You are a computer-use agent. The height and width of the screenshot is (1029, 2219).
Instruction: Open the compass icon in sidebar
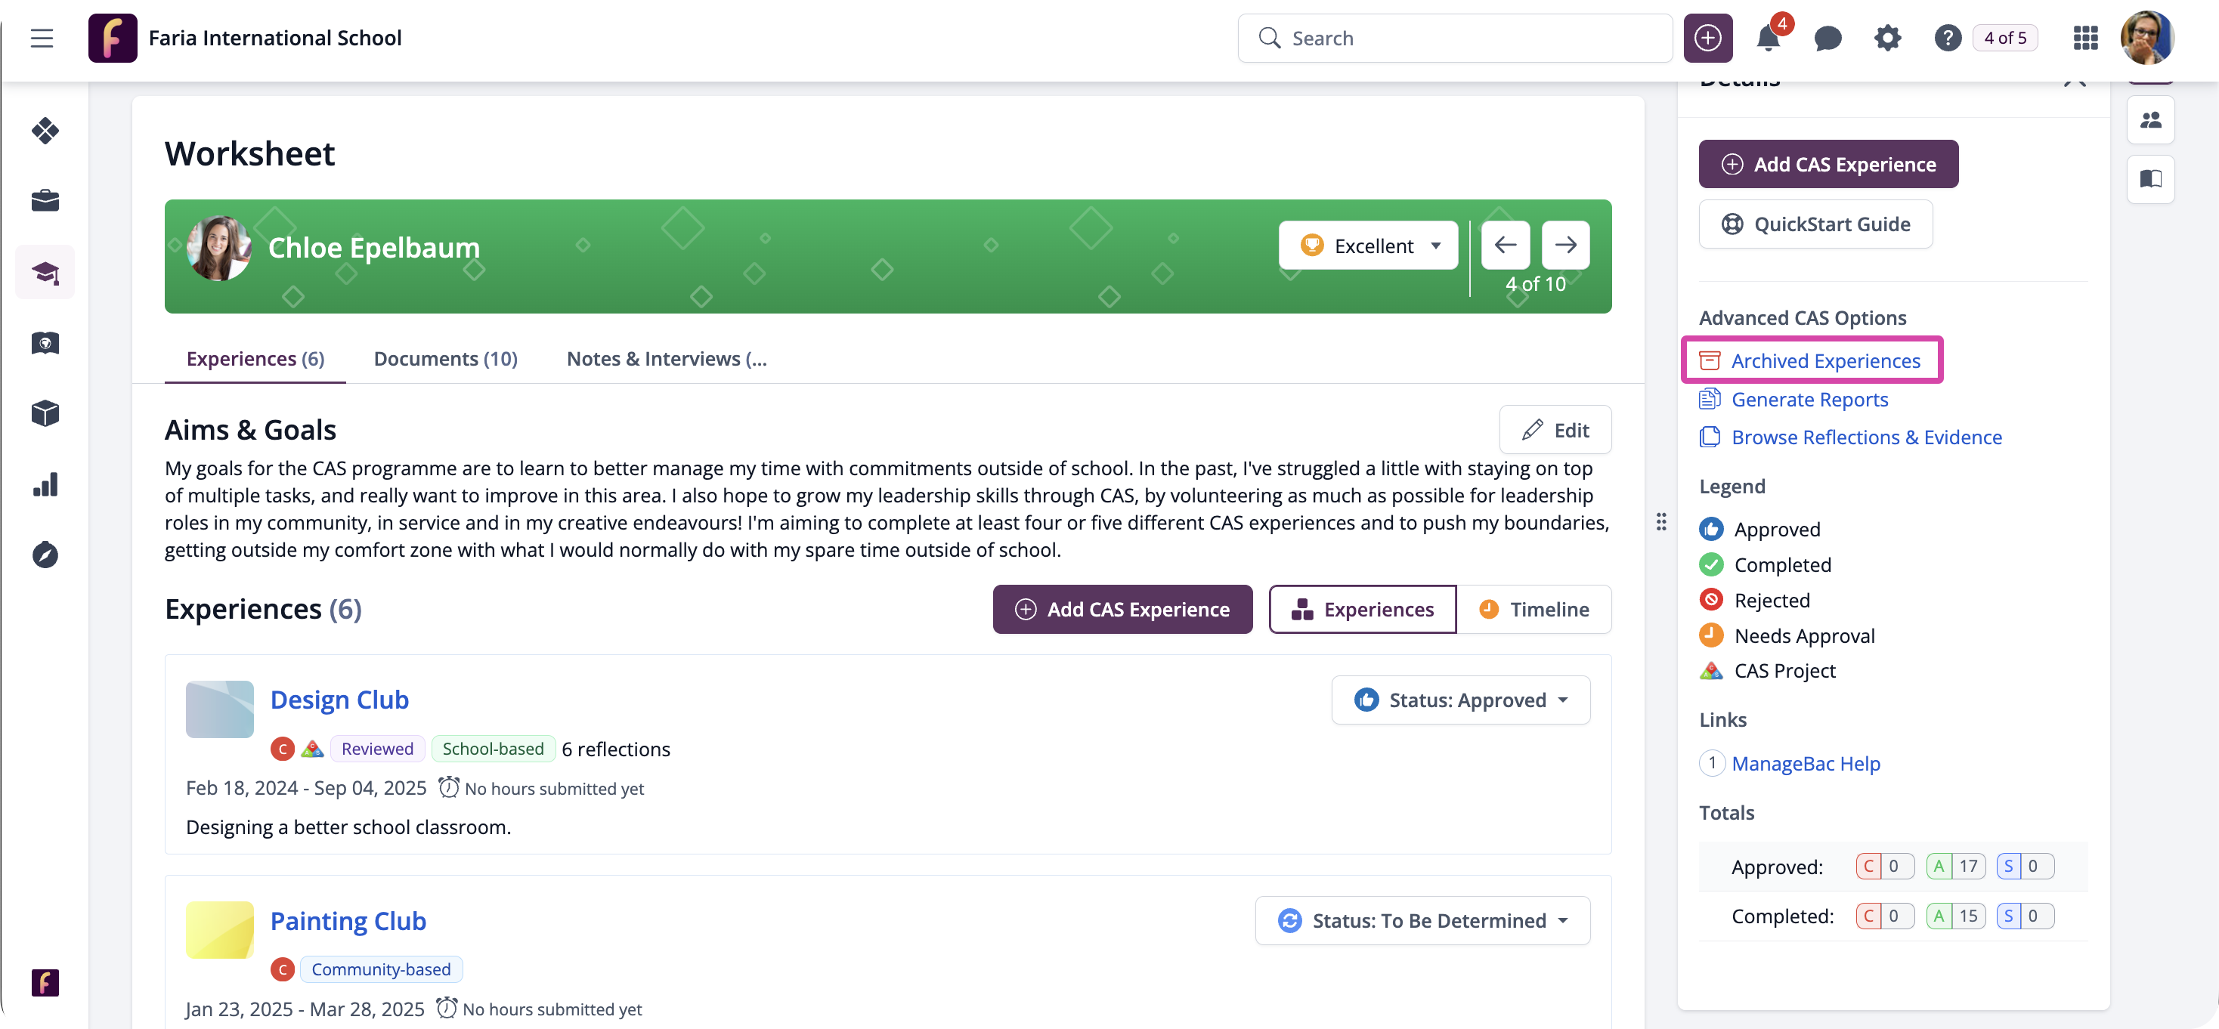[x=45, y=555]
